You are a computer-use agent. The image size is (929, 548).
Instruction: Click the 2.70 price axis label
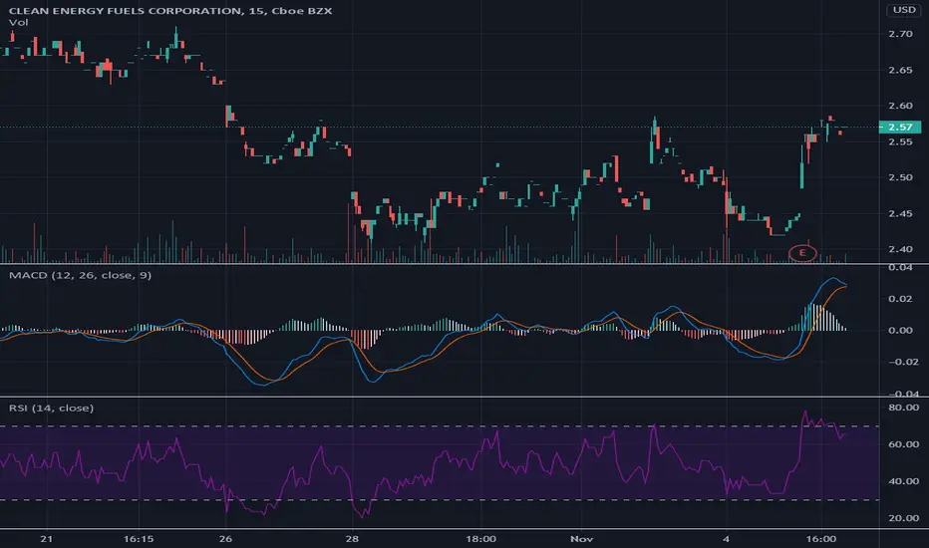[x=900, y=34]
